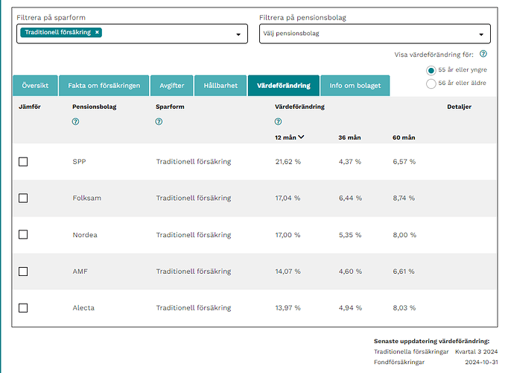Open help icon under Värdeförändring header
The image size is (505, 373).
click(x=279, y=122)
